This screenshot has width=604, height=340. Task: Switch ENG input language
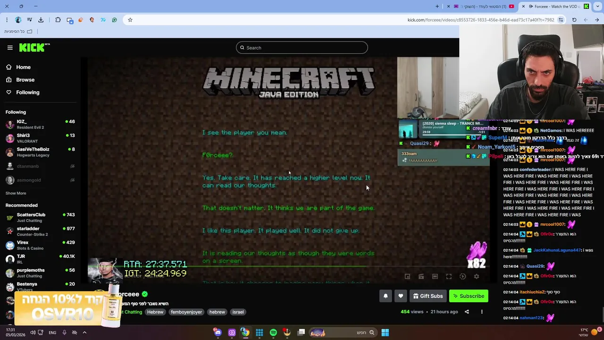tap(52, 332)
